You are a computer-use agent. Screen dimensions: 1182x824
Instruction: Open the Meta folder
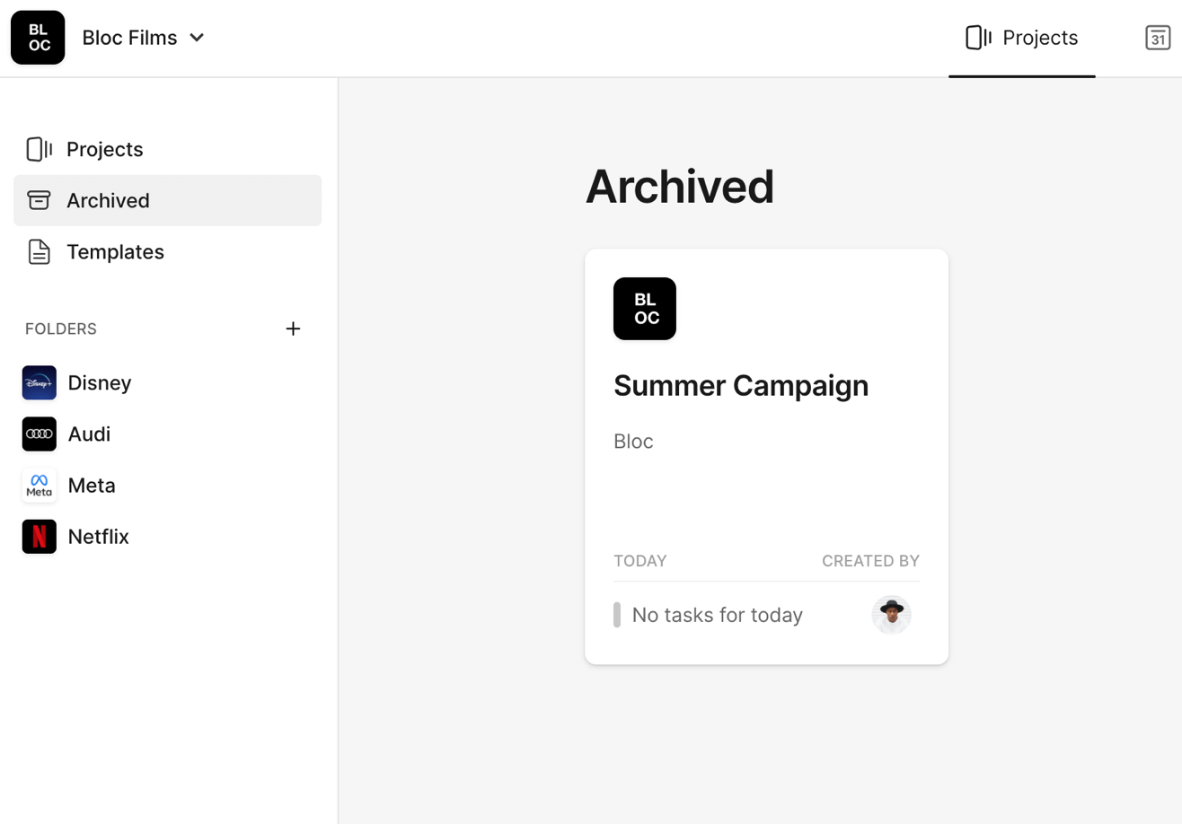[x=92, y=486]
